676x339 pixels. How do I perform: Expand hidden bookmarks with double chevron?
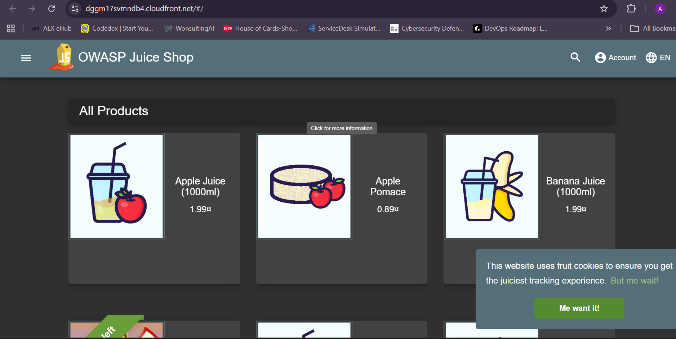[x=608, y=28]
